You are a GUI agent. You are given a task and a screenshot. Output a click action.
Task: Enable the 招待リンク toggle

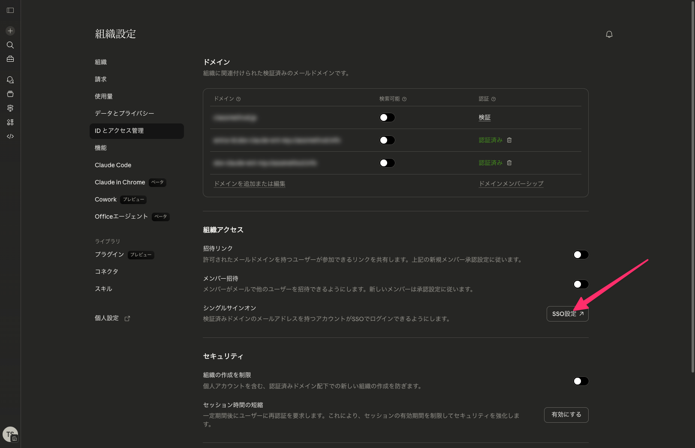pyautogui.click(x=581, y=255)
